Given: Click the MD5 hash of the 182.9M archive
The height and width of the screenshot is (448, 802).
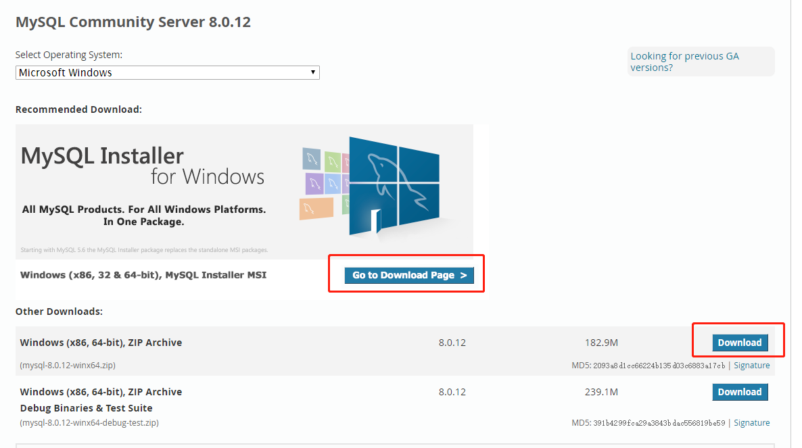Looking at the screenshot, I should [659, 366].
